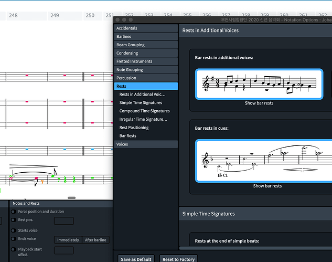Click Save as Default button
The height and width of the screenshot is (262, 332).
pyautogui.click(x=136, y=259)
